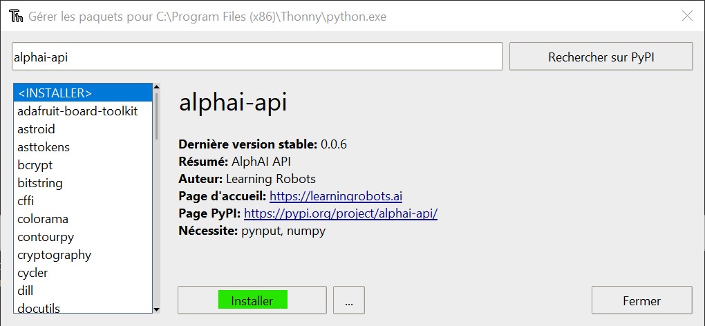Click the list scrollbar down arrow
The width and height of the screenshot is (705, 326).
pyautogui.click(x=156, y=309)
